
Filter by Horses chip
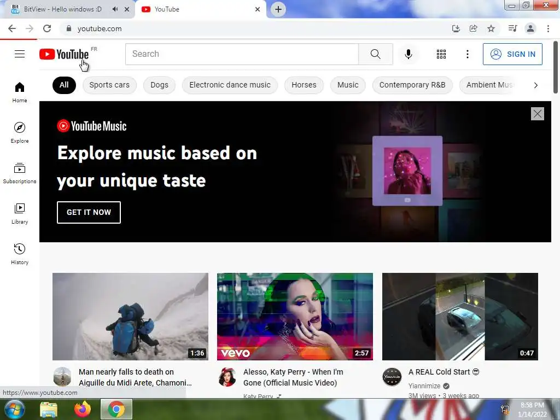[x=304, y=85]
